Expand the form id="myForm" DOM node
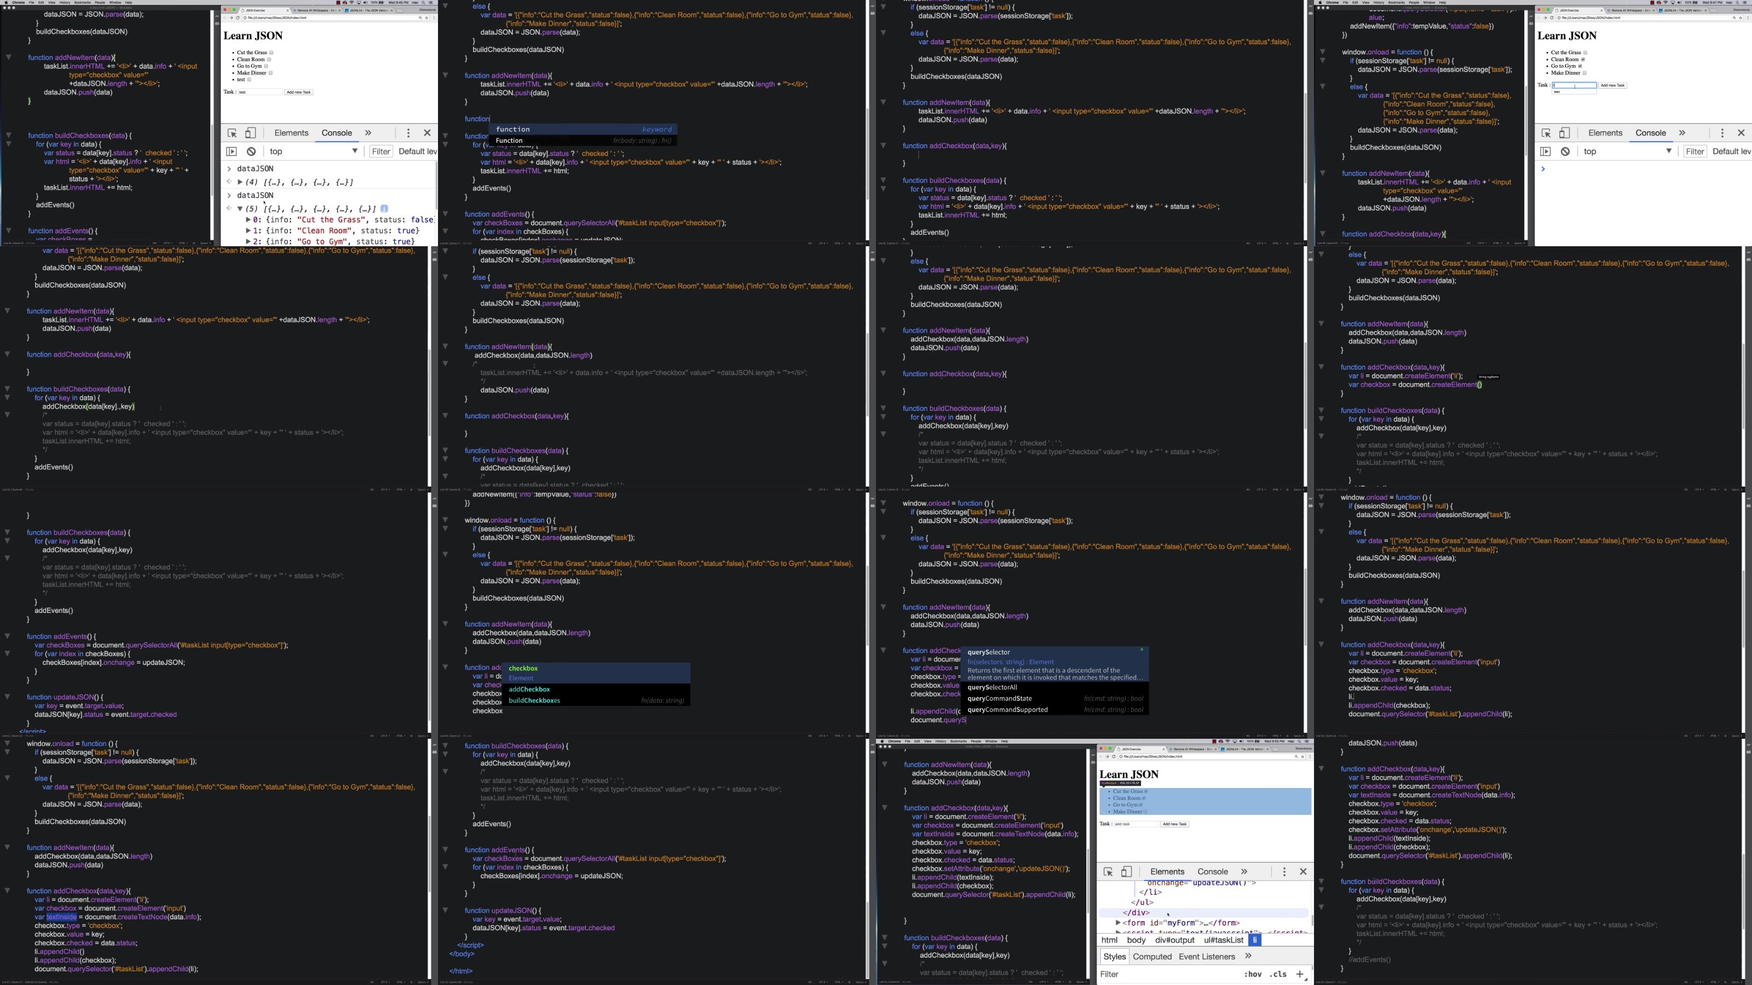1752x985 pixels. pyautogui.click(x=1117, y=923)
